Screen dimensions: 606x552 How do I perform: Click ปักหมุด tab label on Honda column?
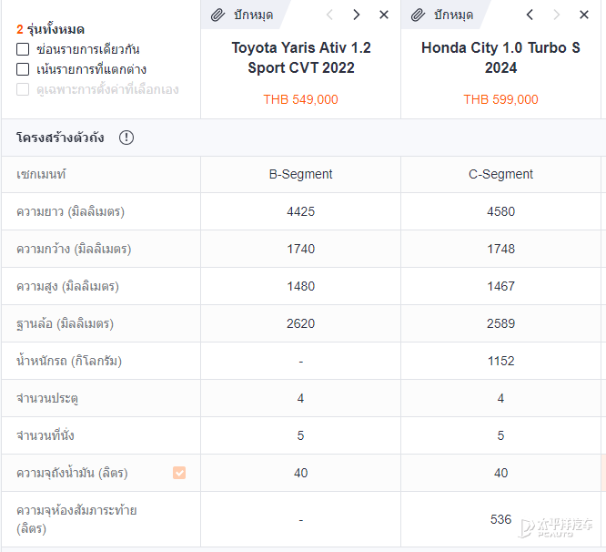click(x=454, y=15)
